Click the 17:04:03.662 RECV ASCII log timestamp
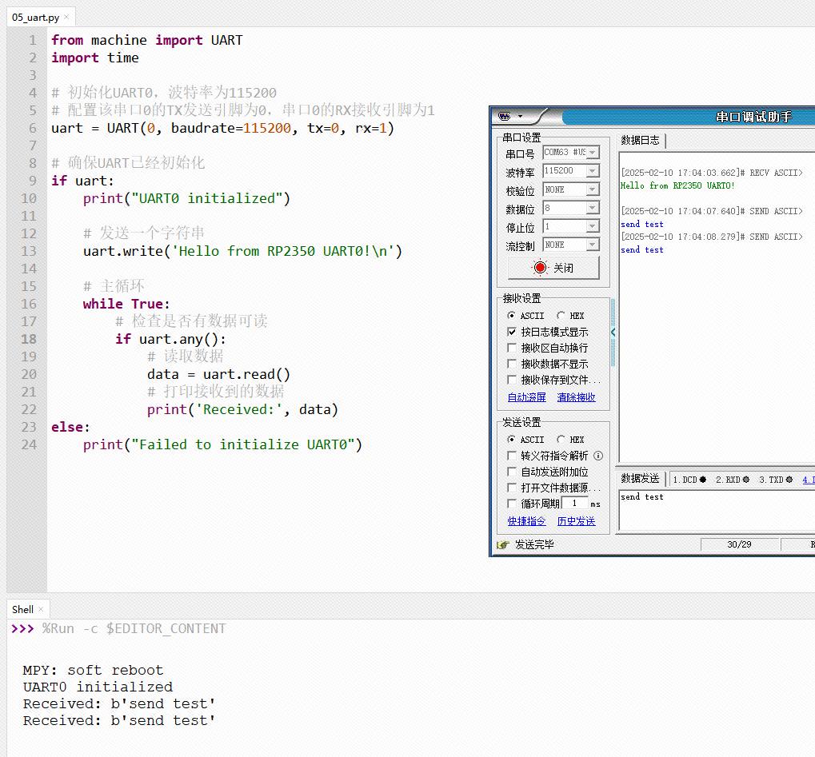Image resolution: width=815 pixels, height=757 pixels. (712, 173)
